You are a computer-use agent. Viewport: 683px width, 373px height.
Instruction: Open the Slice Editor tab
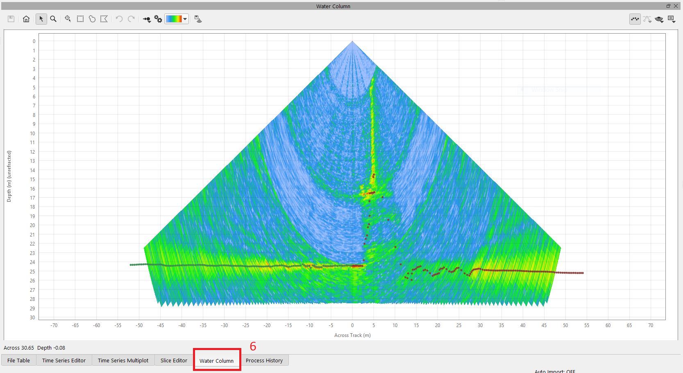click(x=174, y=360)
